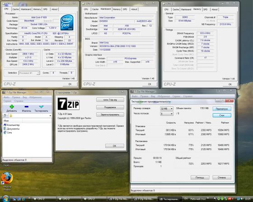
Task: Select the Сеть item in the file list
Action: tap(8, 133)
